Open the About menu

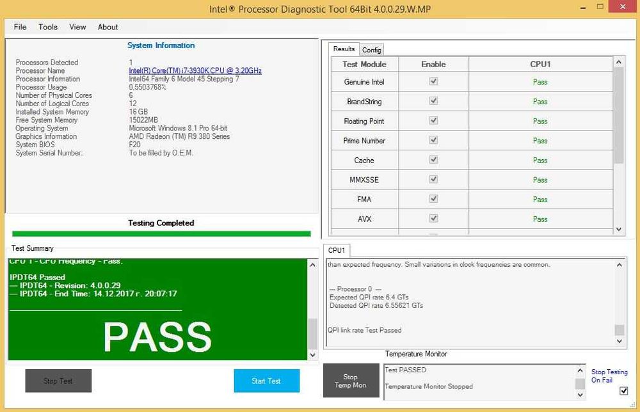108,27
